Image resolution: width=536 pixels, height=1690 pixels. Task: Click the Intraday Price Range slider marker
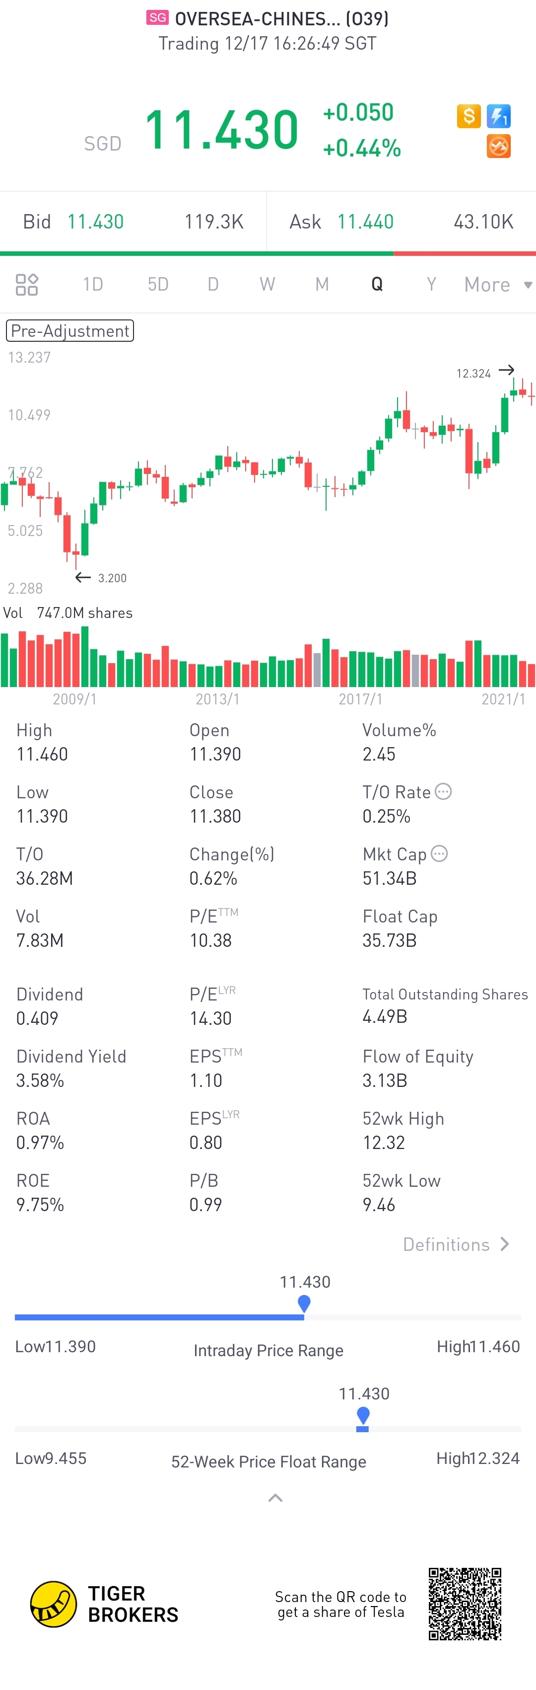pyautogui.click(x=304, y=1303)
